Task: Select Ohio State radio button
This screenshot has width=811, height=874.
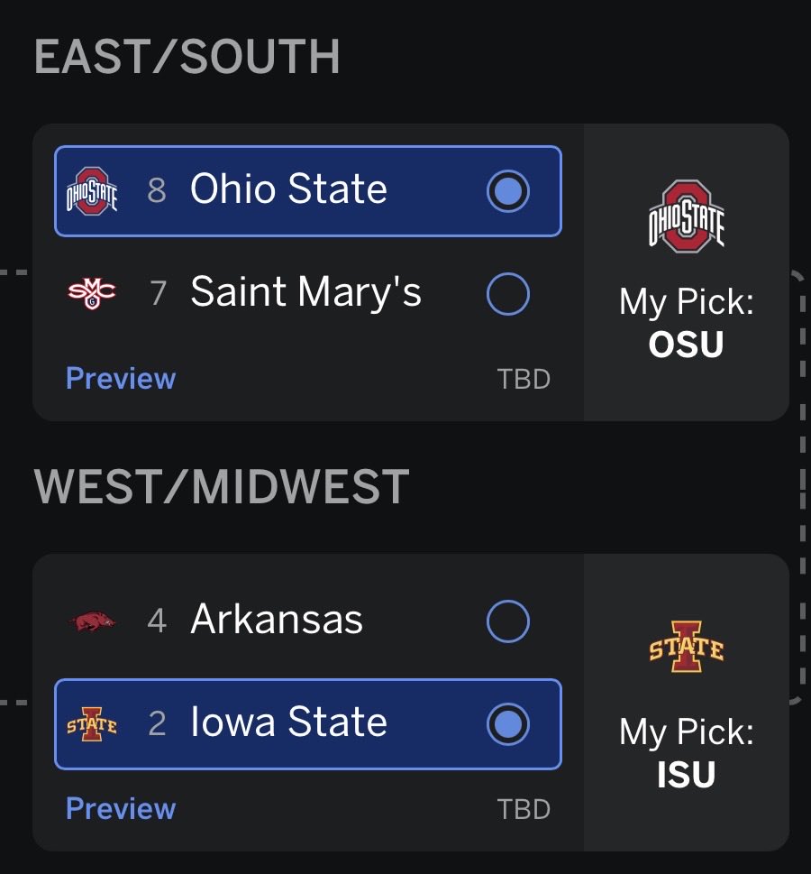Action: click(x=507, y=191)
